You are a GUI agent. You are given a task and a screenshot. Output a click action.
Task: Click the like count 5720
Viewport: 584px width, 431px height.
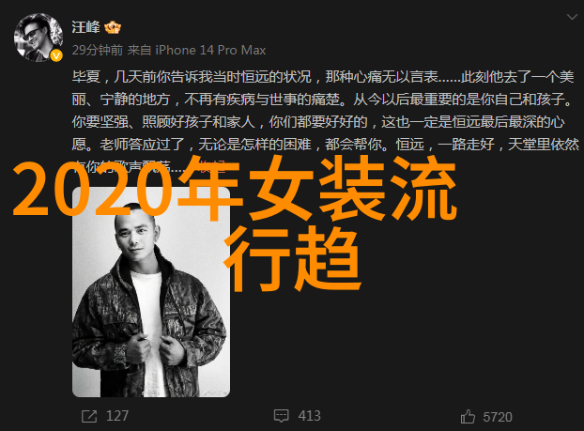498,417
